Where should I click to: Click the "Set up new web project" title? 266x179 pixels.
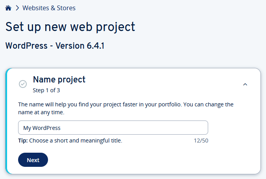click(70, 27)
